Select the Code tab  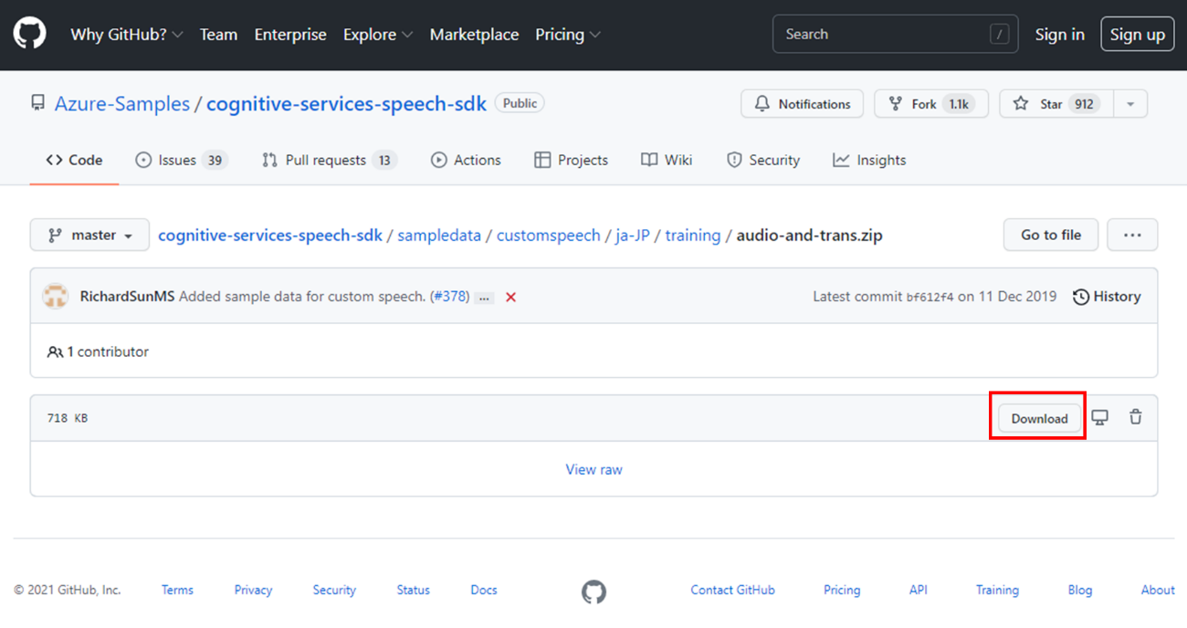74,160
